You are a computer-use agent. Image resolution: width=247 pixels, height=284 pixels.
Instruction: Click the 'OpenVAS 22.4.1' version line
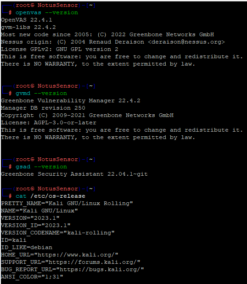pyautogui.click(x=27, y=20)
